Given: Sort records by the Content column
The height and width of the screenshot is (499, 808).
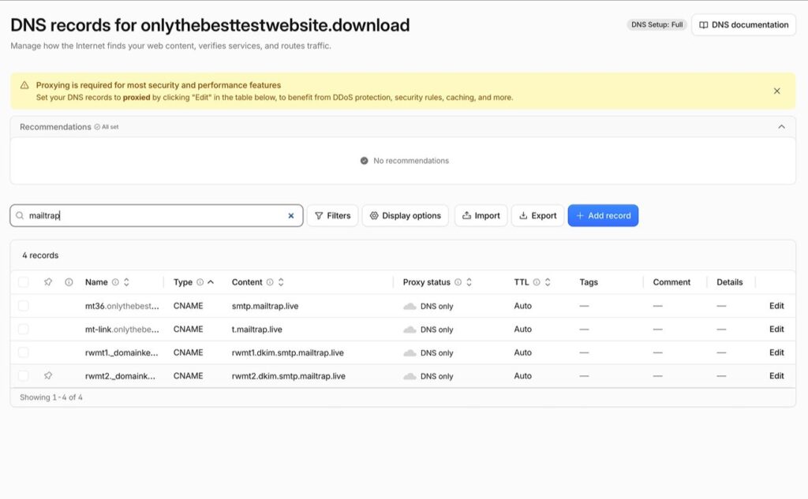Looking at the screenshot, I should pos(281,282).
